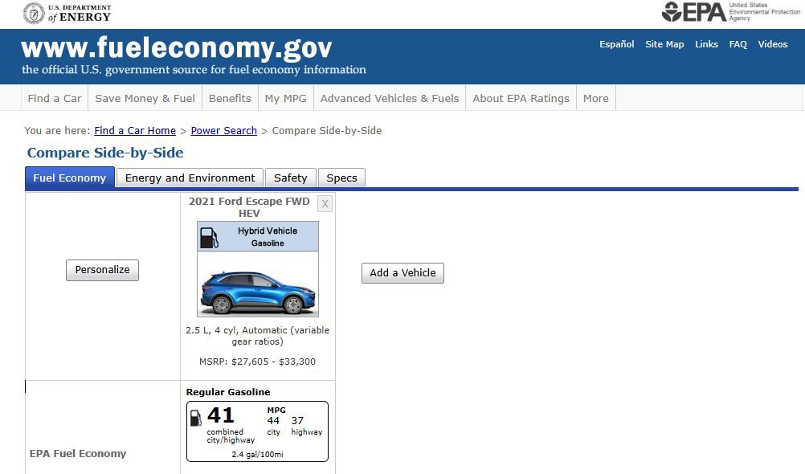Open the About EPA Ratings menu

pyautogui.click(x=521, y=98)
